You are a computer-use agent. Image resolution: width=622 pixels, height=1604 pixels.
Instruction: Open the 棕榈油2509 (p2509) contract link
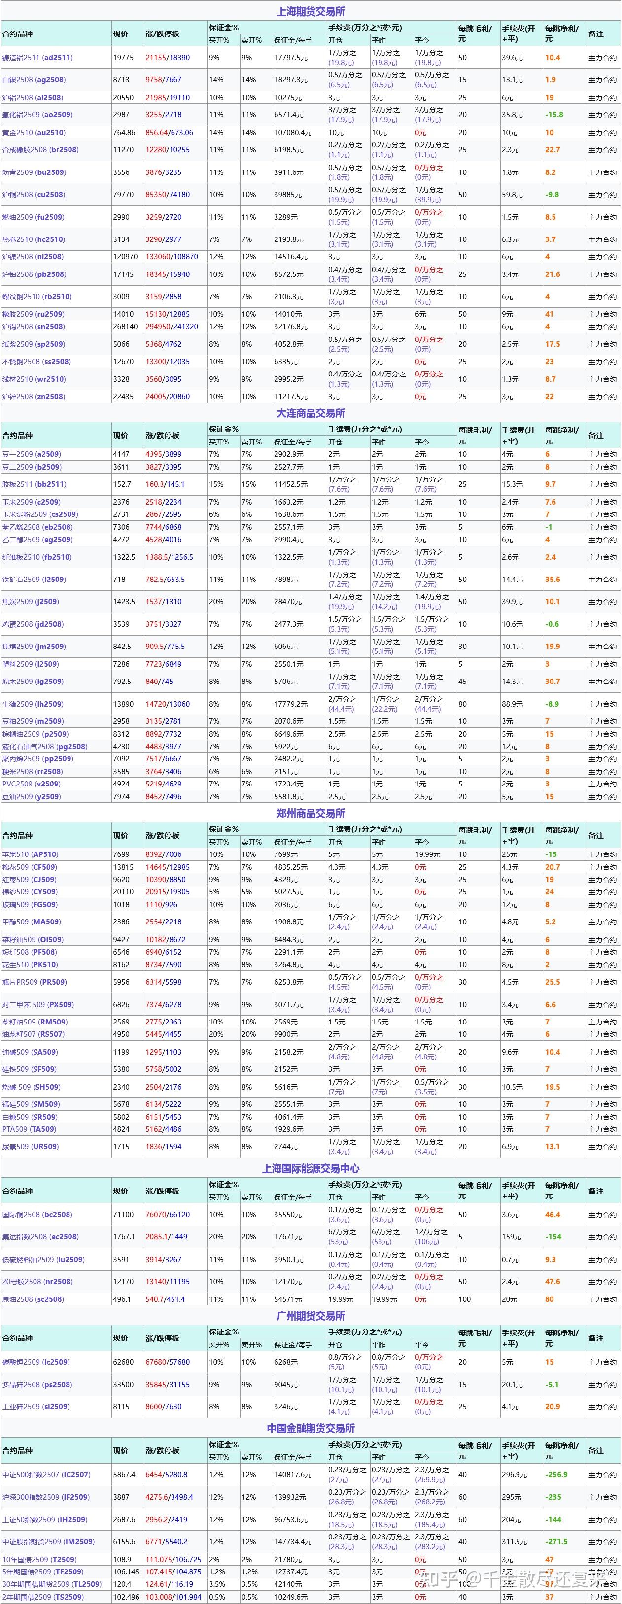[35, 734]
